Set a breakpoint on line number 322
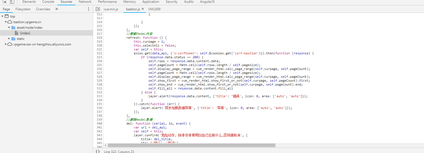The height and width of the screenshot is (153, 424). click(99, 53)
